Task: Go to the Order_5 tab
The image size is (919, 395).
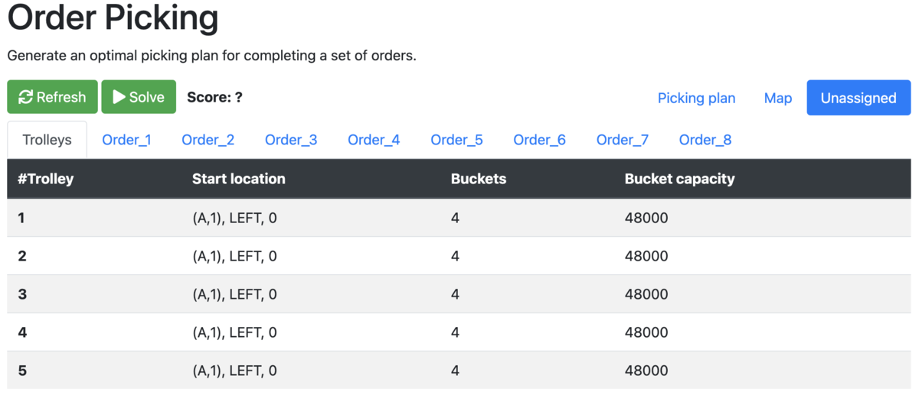Action: tap(456, 140)
